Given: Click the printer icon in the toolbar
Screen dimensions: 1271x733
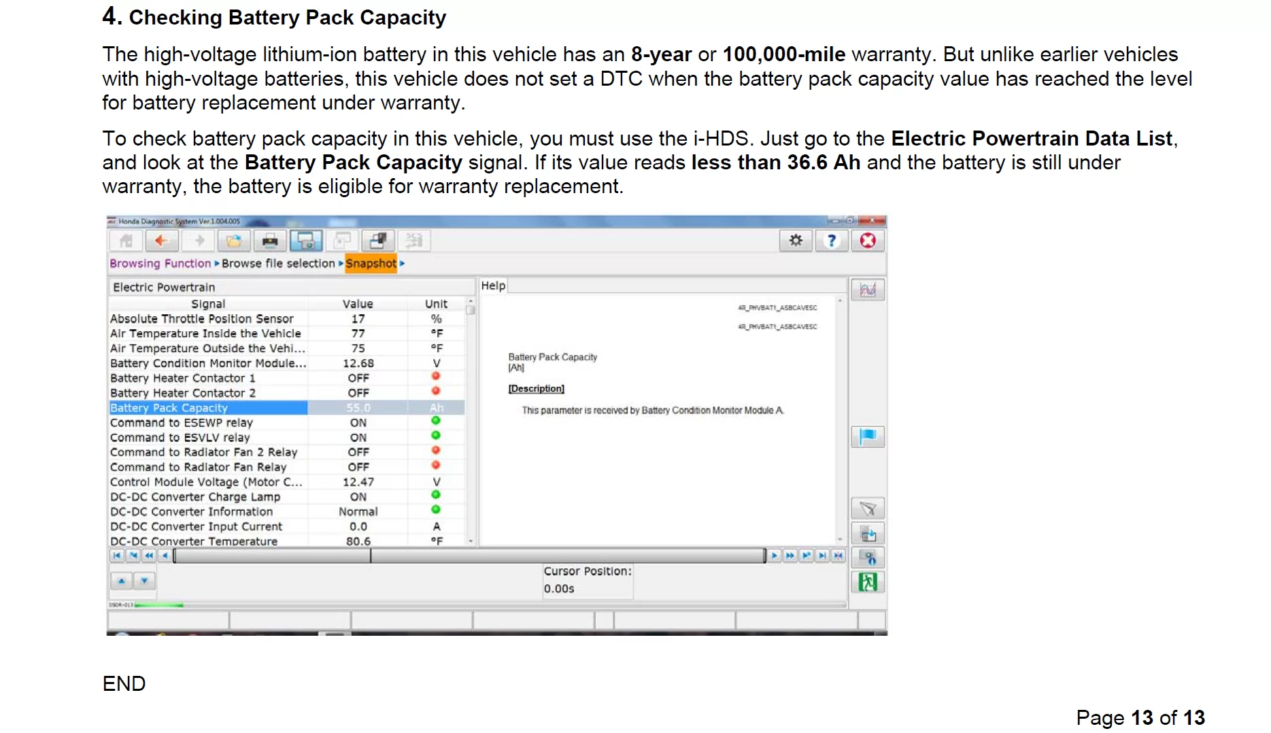Looking at the screenshot, I should tap(270, 241).
